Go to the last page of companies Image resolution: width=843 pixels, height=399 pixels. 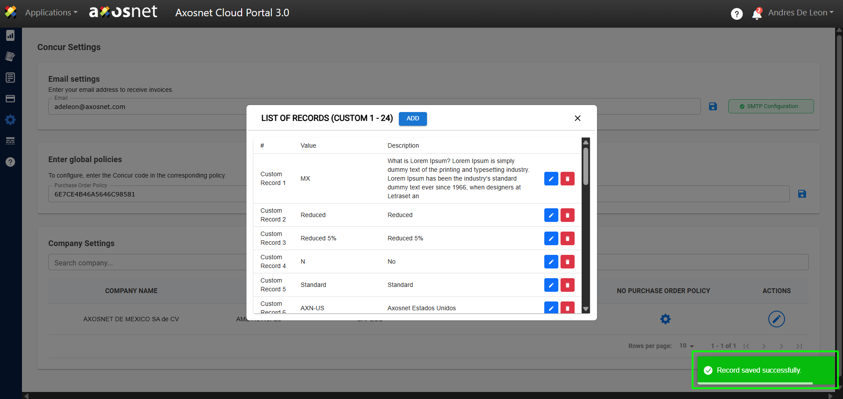point(799,346)
